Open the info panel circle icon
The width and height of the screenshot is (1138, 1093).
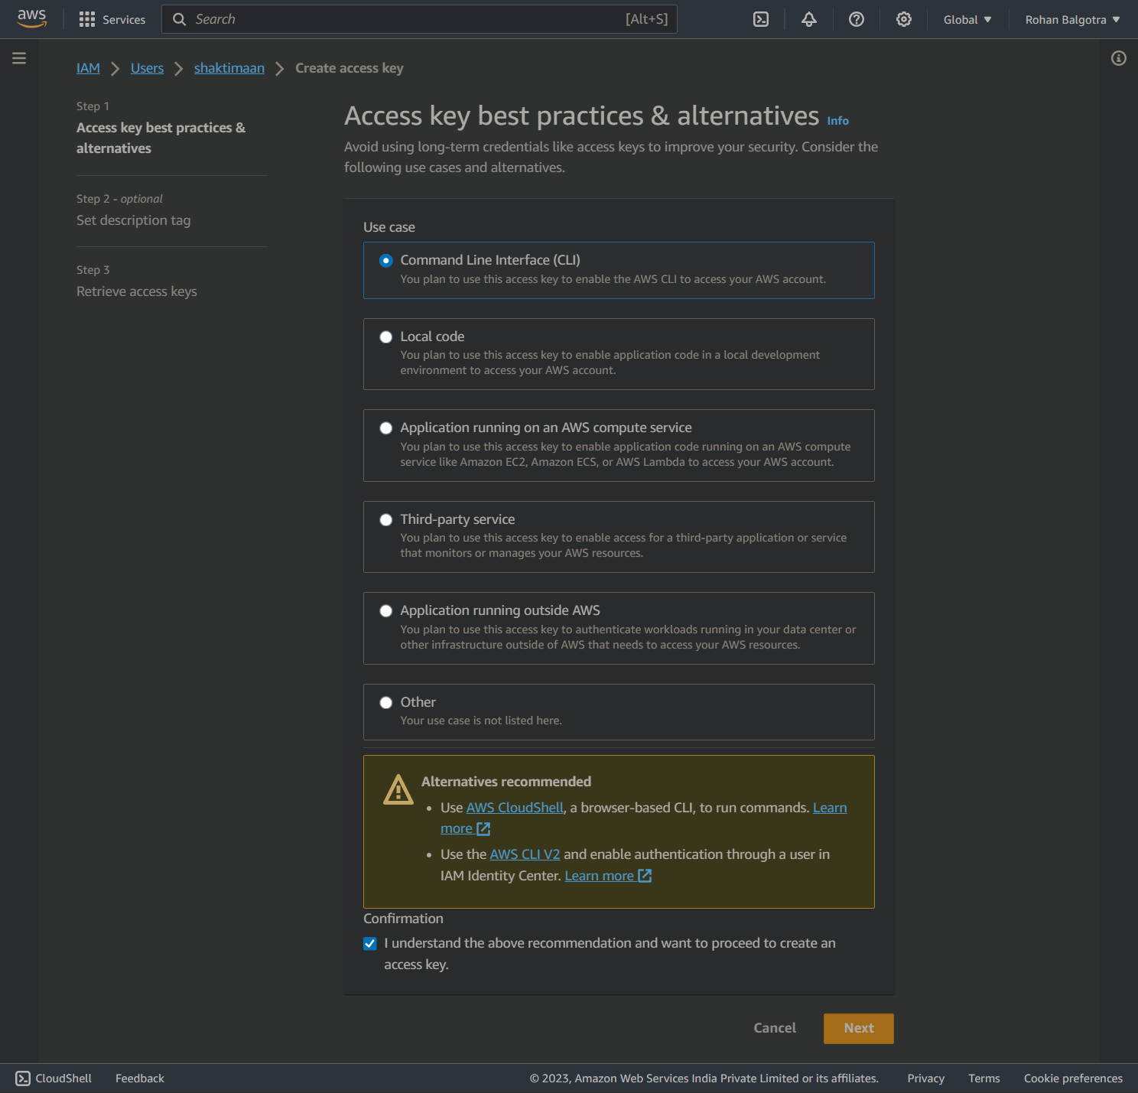click(x=1119, y=58)
